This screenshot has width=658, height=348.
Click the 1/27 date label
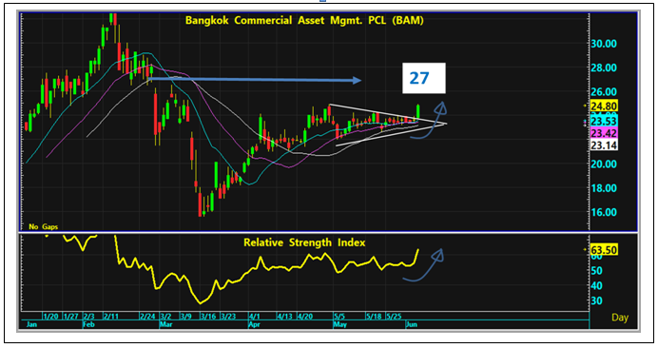click(x=71, y=316)
